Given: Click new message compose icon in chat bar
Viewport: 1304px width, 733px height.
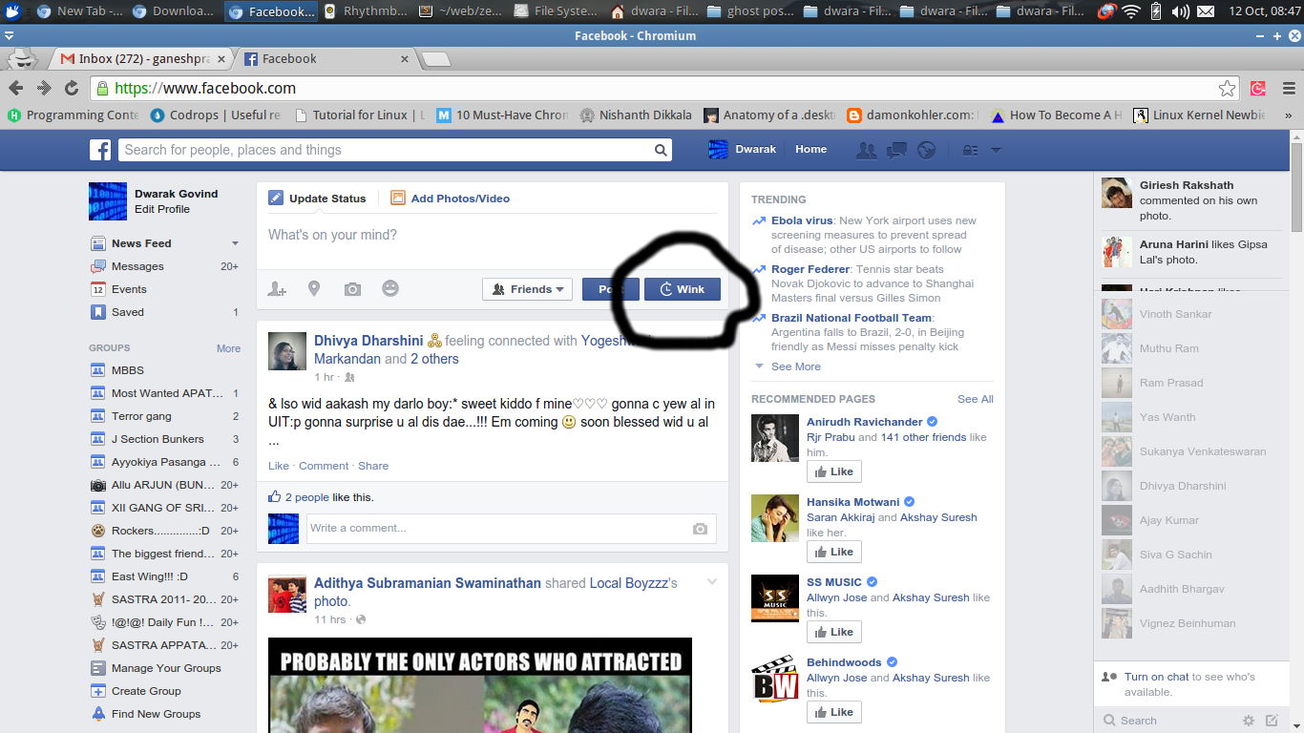Looking at the screenshot, I should pyautogui.click(x=1272, y=721).
